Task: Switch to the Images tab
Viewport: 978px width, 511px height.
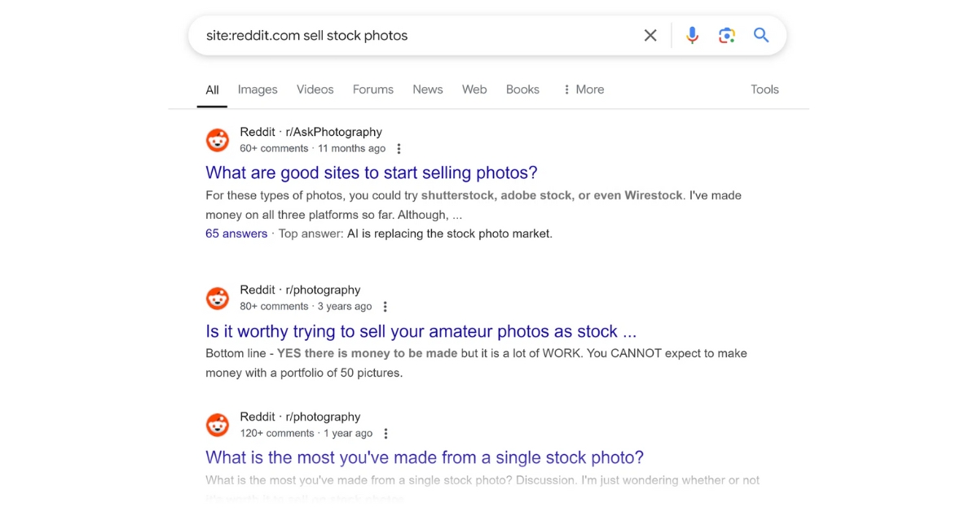Action: [258, 90]
